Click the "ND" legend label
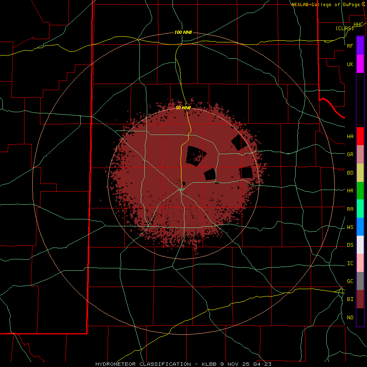 pos(350,318)
